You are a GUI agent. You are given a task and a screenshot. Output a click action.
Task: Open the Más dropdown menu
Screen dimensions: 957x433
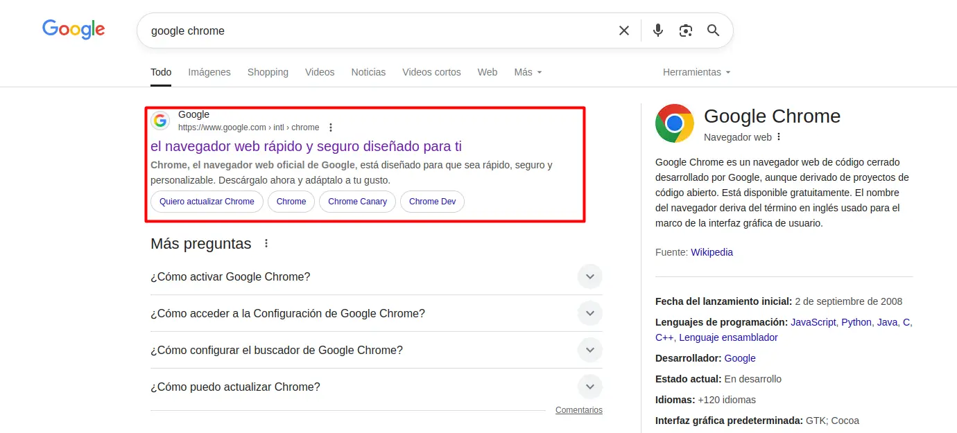pos(528,72)
